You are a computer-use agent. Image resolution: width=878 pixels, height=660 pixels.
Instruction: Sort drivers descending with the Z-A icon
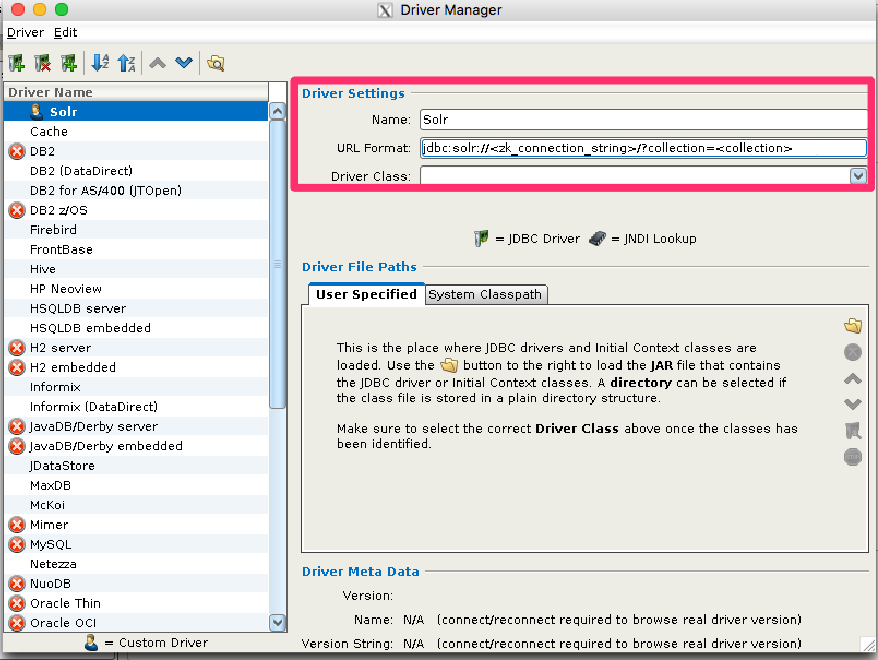[126, 63]
